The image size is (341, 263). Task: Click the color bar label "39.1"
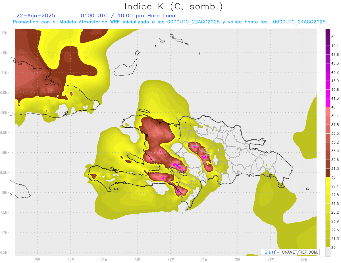[x=335, y=116]
